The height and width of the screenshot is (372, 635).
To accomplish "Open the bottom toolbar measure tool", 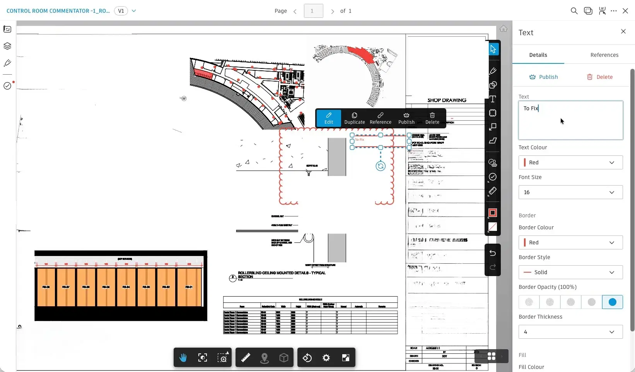I will [246, 358].
